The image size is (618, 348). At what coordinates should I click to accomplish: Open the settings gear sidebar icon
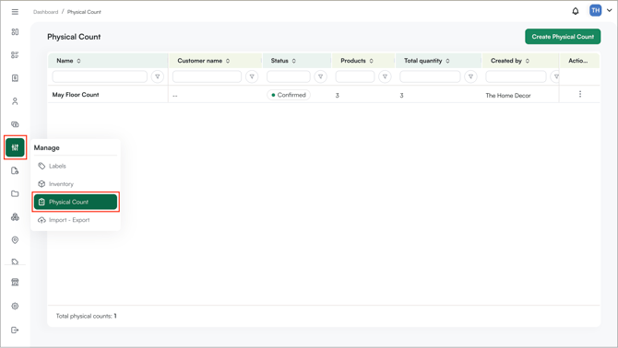15,306
